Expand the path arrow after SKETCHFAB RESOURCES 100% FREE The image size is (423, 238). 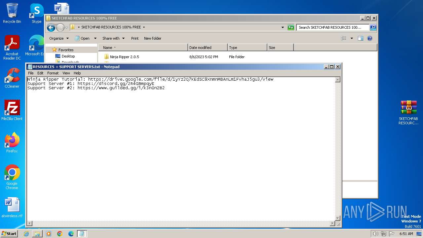click(x=144, y=27)
